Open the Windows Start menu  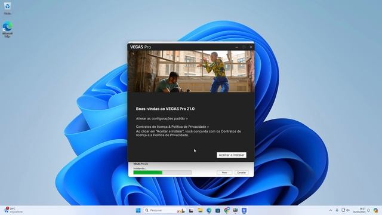[138, 210]
